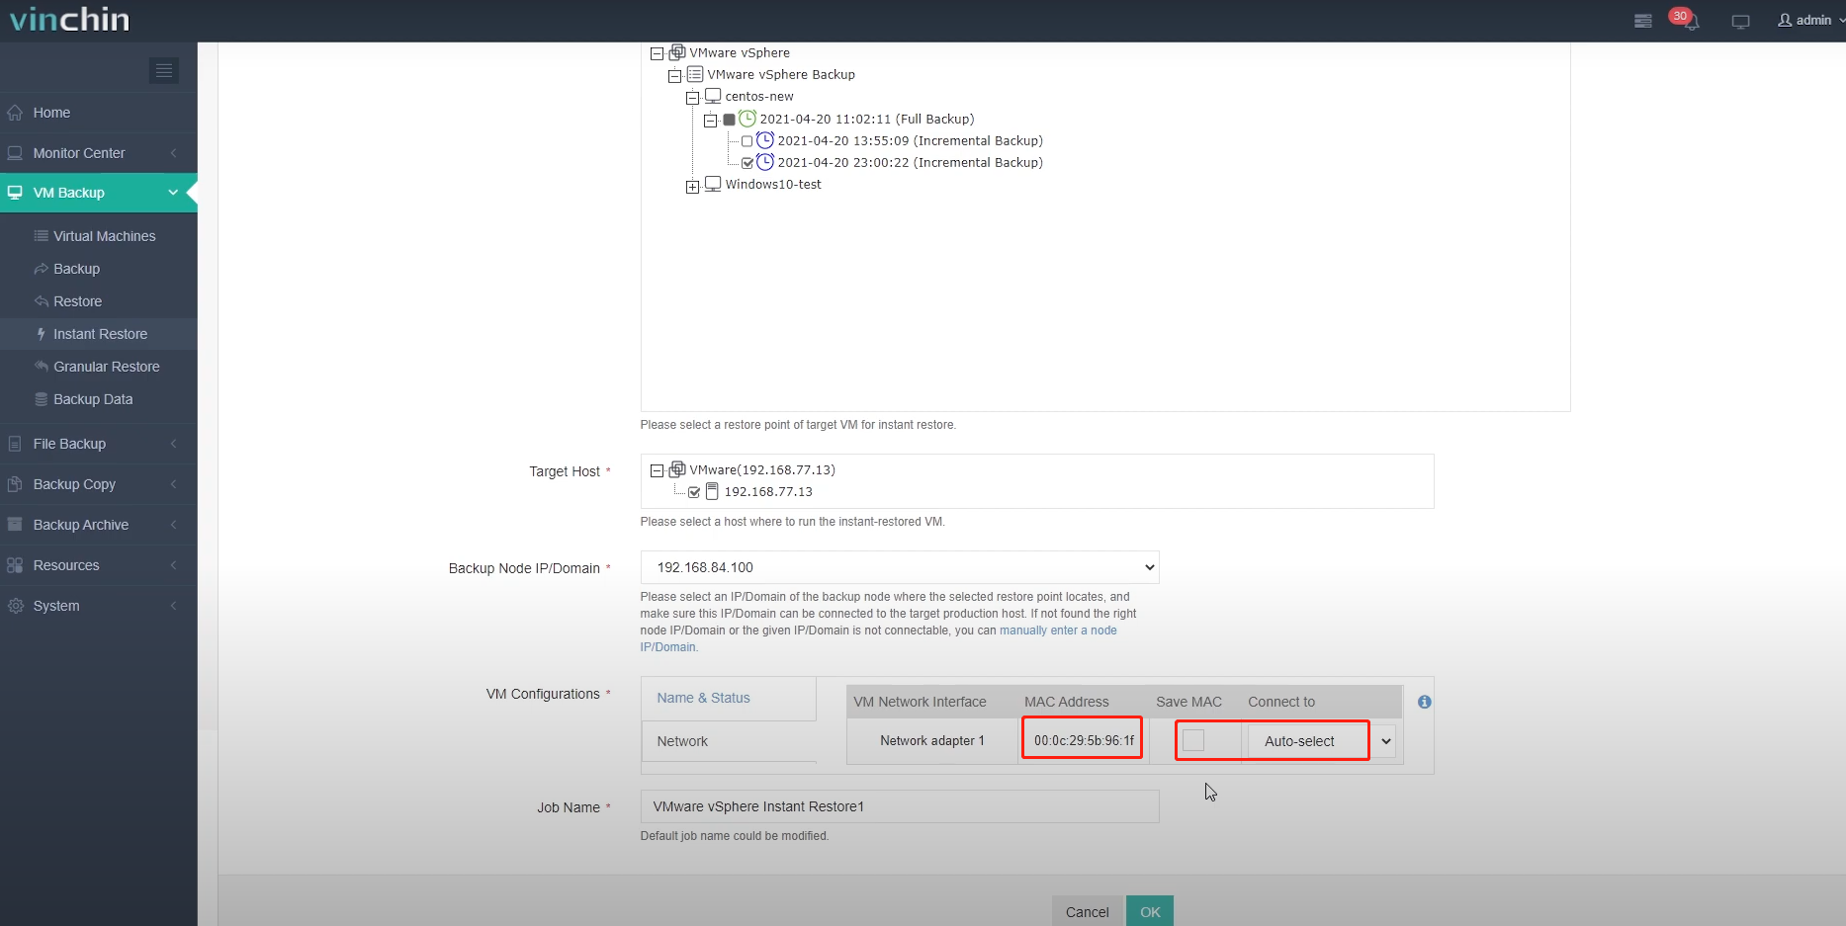
Task: Edit MAC address field 00:0c:29:5b:96:1f
Action: click(1084, 740)
